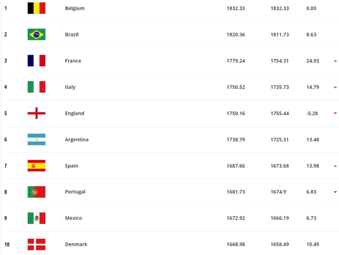The height and width of the screenshot is (255, 339).
Task: Click France's green up arrow indicator
Action: pos(335,61)
